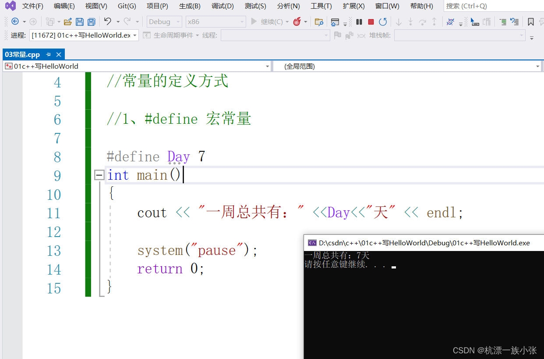The image size is (544, 359).
Task: Click the blue-purple diagnostics icon in toolbar
Action: pyautogui.click(x=450, y=21)
